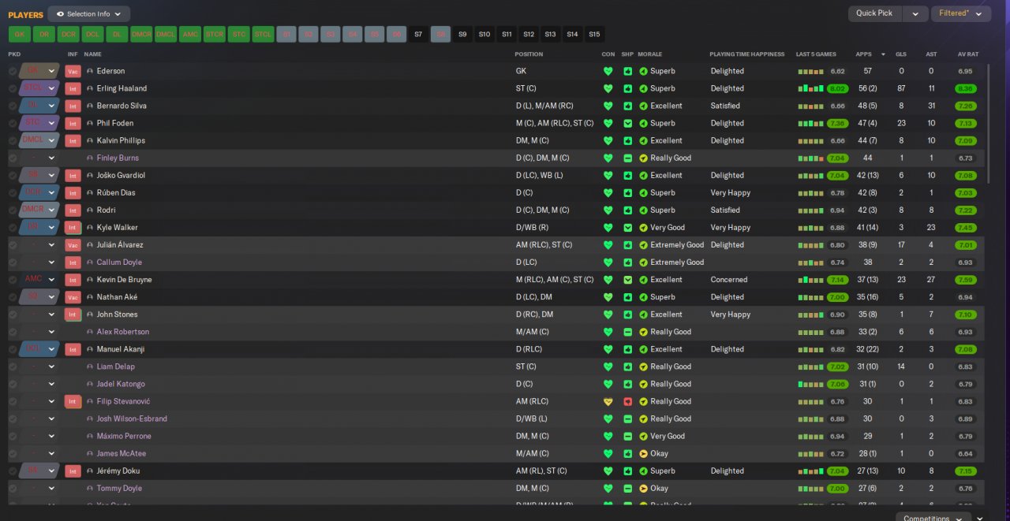Screen dimensions: 1010x521
Task: Select the GK position pill
Action: 20,34
